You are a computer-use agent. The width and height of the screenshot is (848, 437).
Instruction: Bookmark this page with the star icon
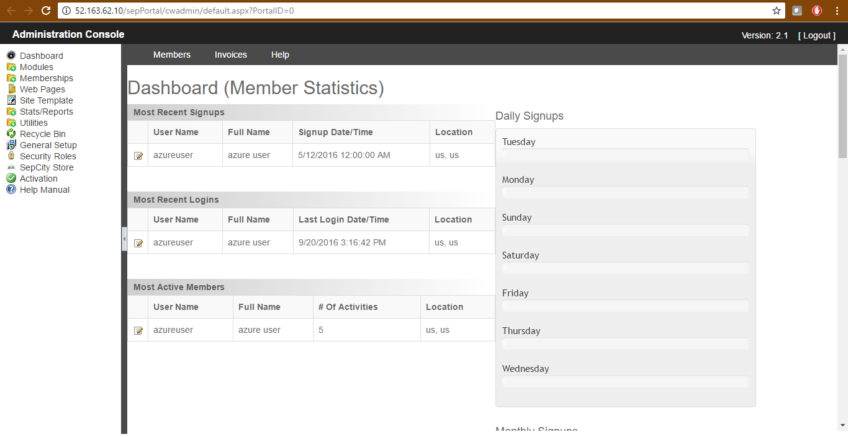click(776, 11)
